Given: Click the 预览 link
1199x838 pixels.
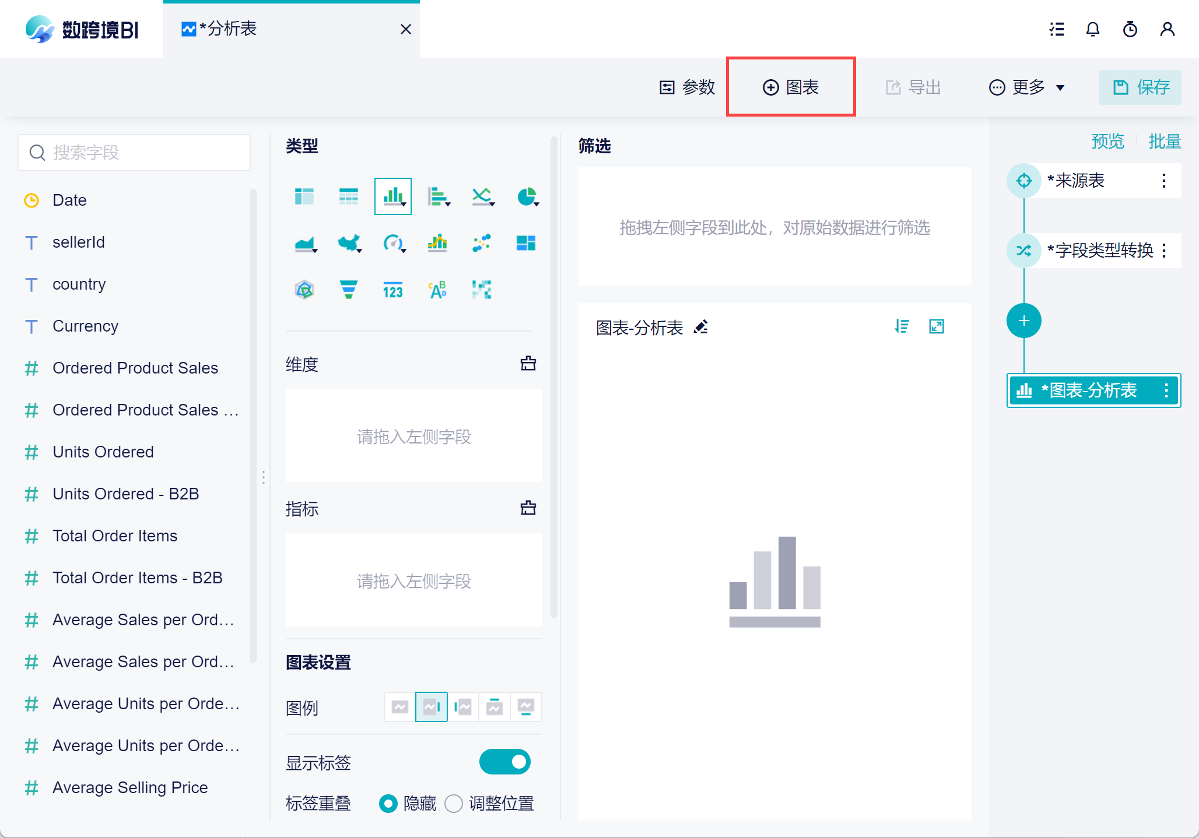Looking at the screenshot, I should (1107, 142).
